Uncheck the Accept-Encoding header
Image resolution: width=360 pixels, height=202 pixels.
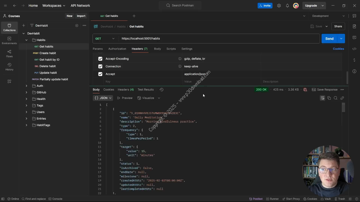point(100,59)
